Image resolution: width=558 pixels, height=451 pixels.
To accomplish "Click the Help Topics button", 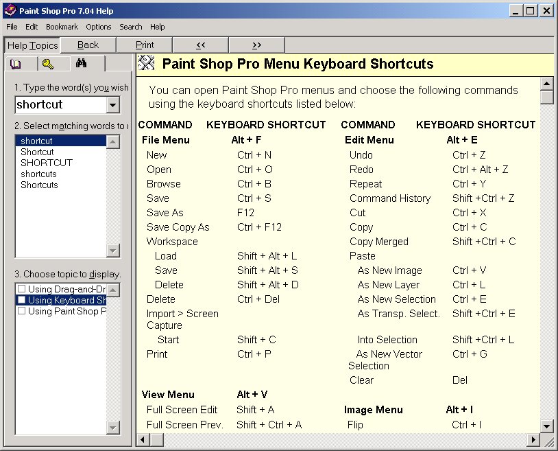I will tap(32, 45).
